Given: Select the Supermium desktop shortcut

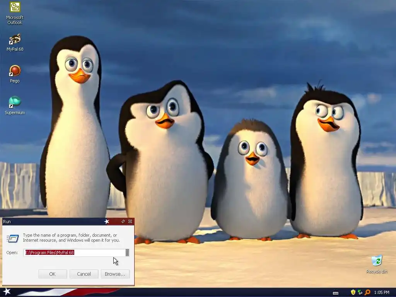Looking at the screenshot, I should [15, 105].
